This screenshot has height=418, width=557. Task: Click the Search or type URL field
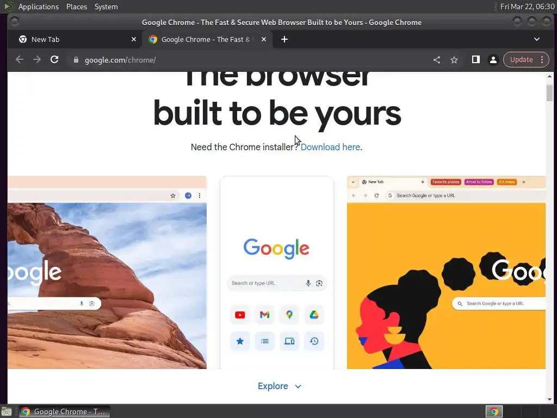tap(277, 283)
